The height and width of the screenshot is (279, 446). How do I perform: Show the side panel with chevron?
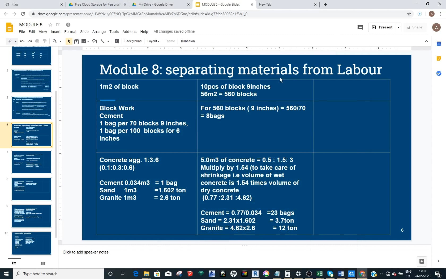(x=439, y=261)
